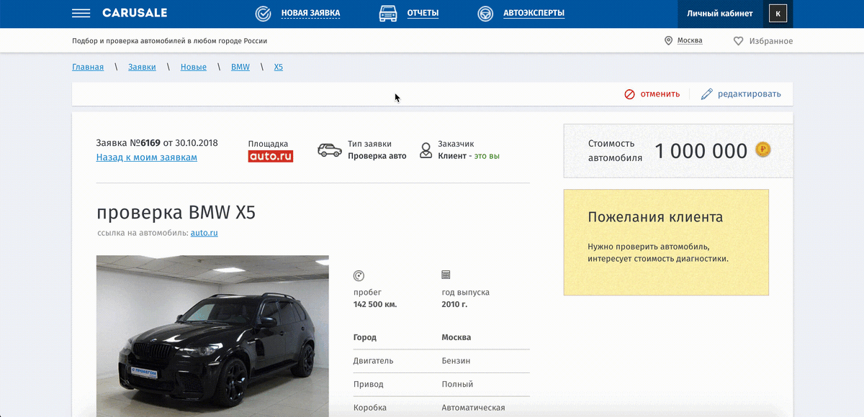Click the Москва value in the Город row

(456, 337)
